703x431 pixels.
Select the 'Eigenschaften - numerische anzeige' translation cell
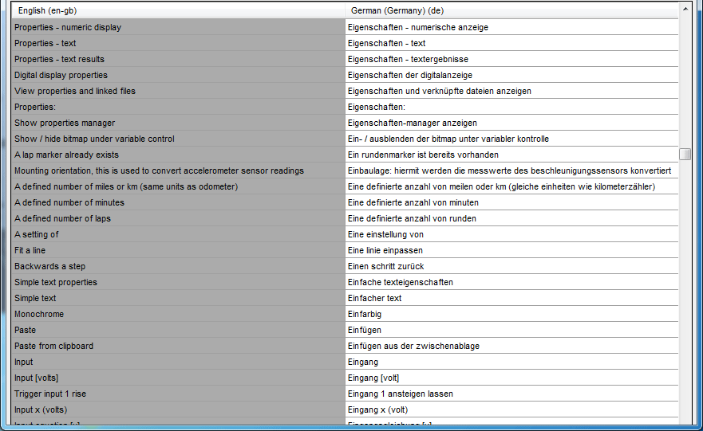[511, 27]
